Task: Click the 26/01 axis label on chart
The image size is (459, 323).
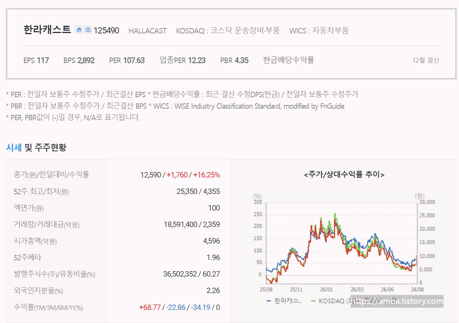Action: point(326,290)
